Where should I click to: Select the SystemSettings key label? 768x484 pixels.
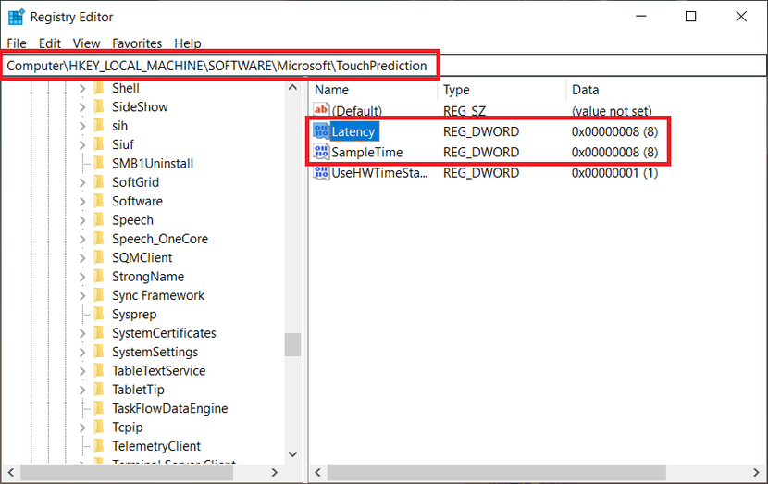coord(155,352)
